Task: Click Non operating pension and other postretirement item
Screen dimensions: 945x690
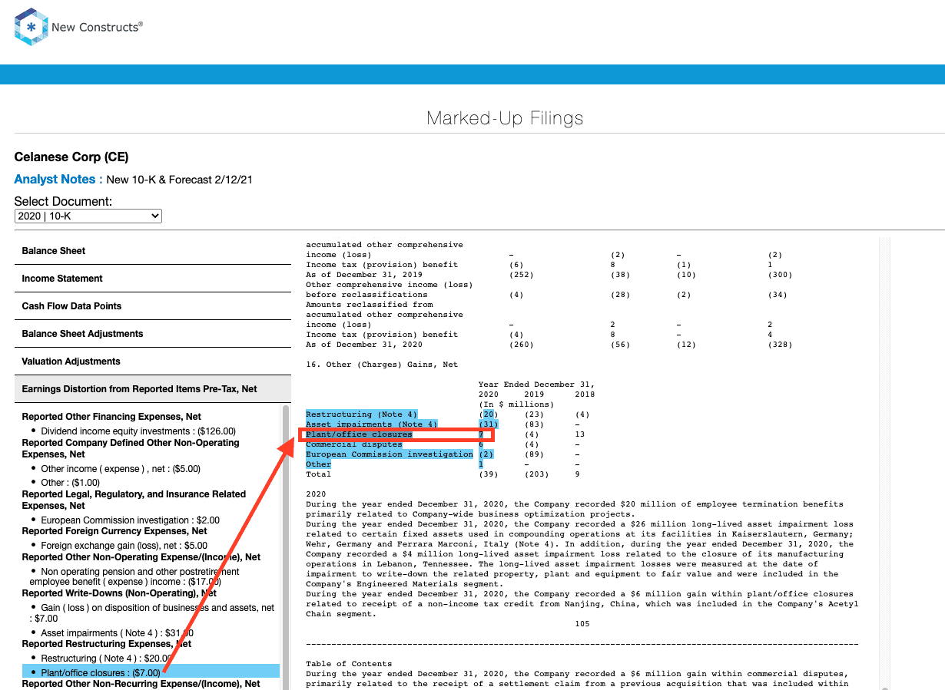Action: tap(134, 576)
